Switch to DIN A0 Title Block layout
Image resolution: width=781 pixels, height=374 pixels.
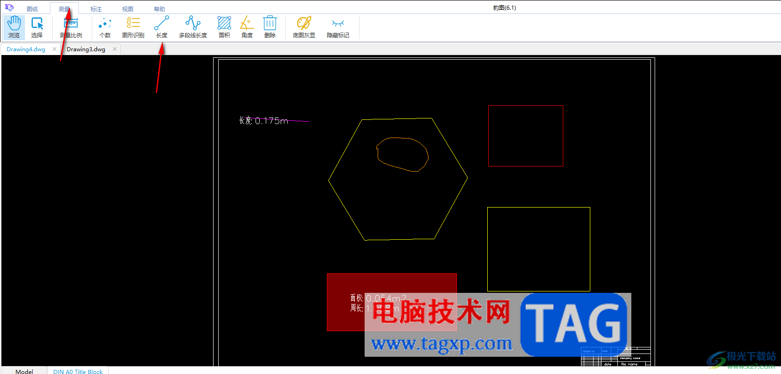(78, 371)
